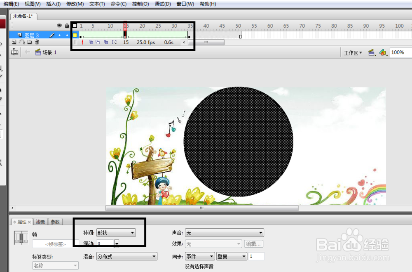Toggle lock all layers padlock icon
The height and width of the screenshot is (272, 412).
(67, 26)
